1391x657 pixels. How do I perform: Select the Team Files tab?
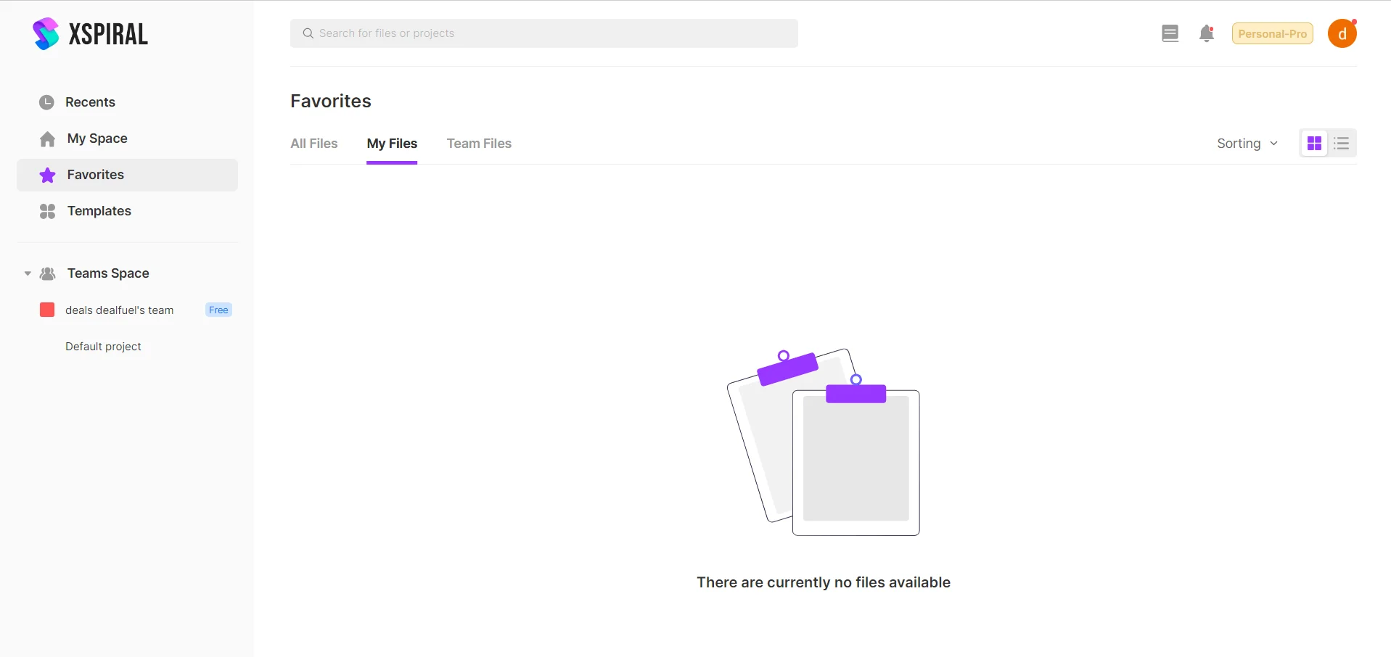(x=479, y=144)
